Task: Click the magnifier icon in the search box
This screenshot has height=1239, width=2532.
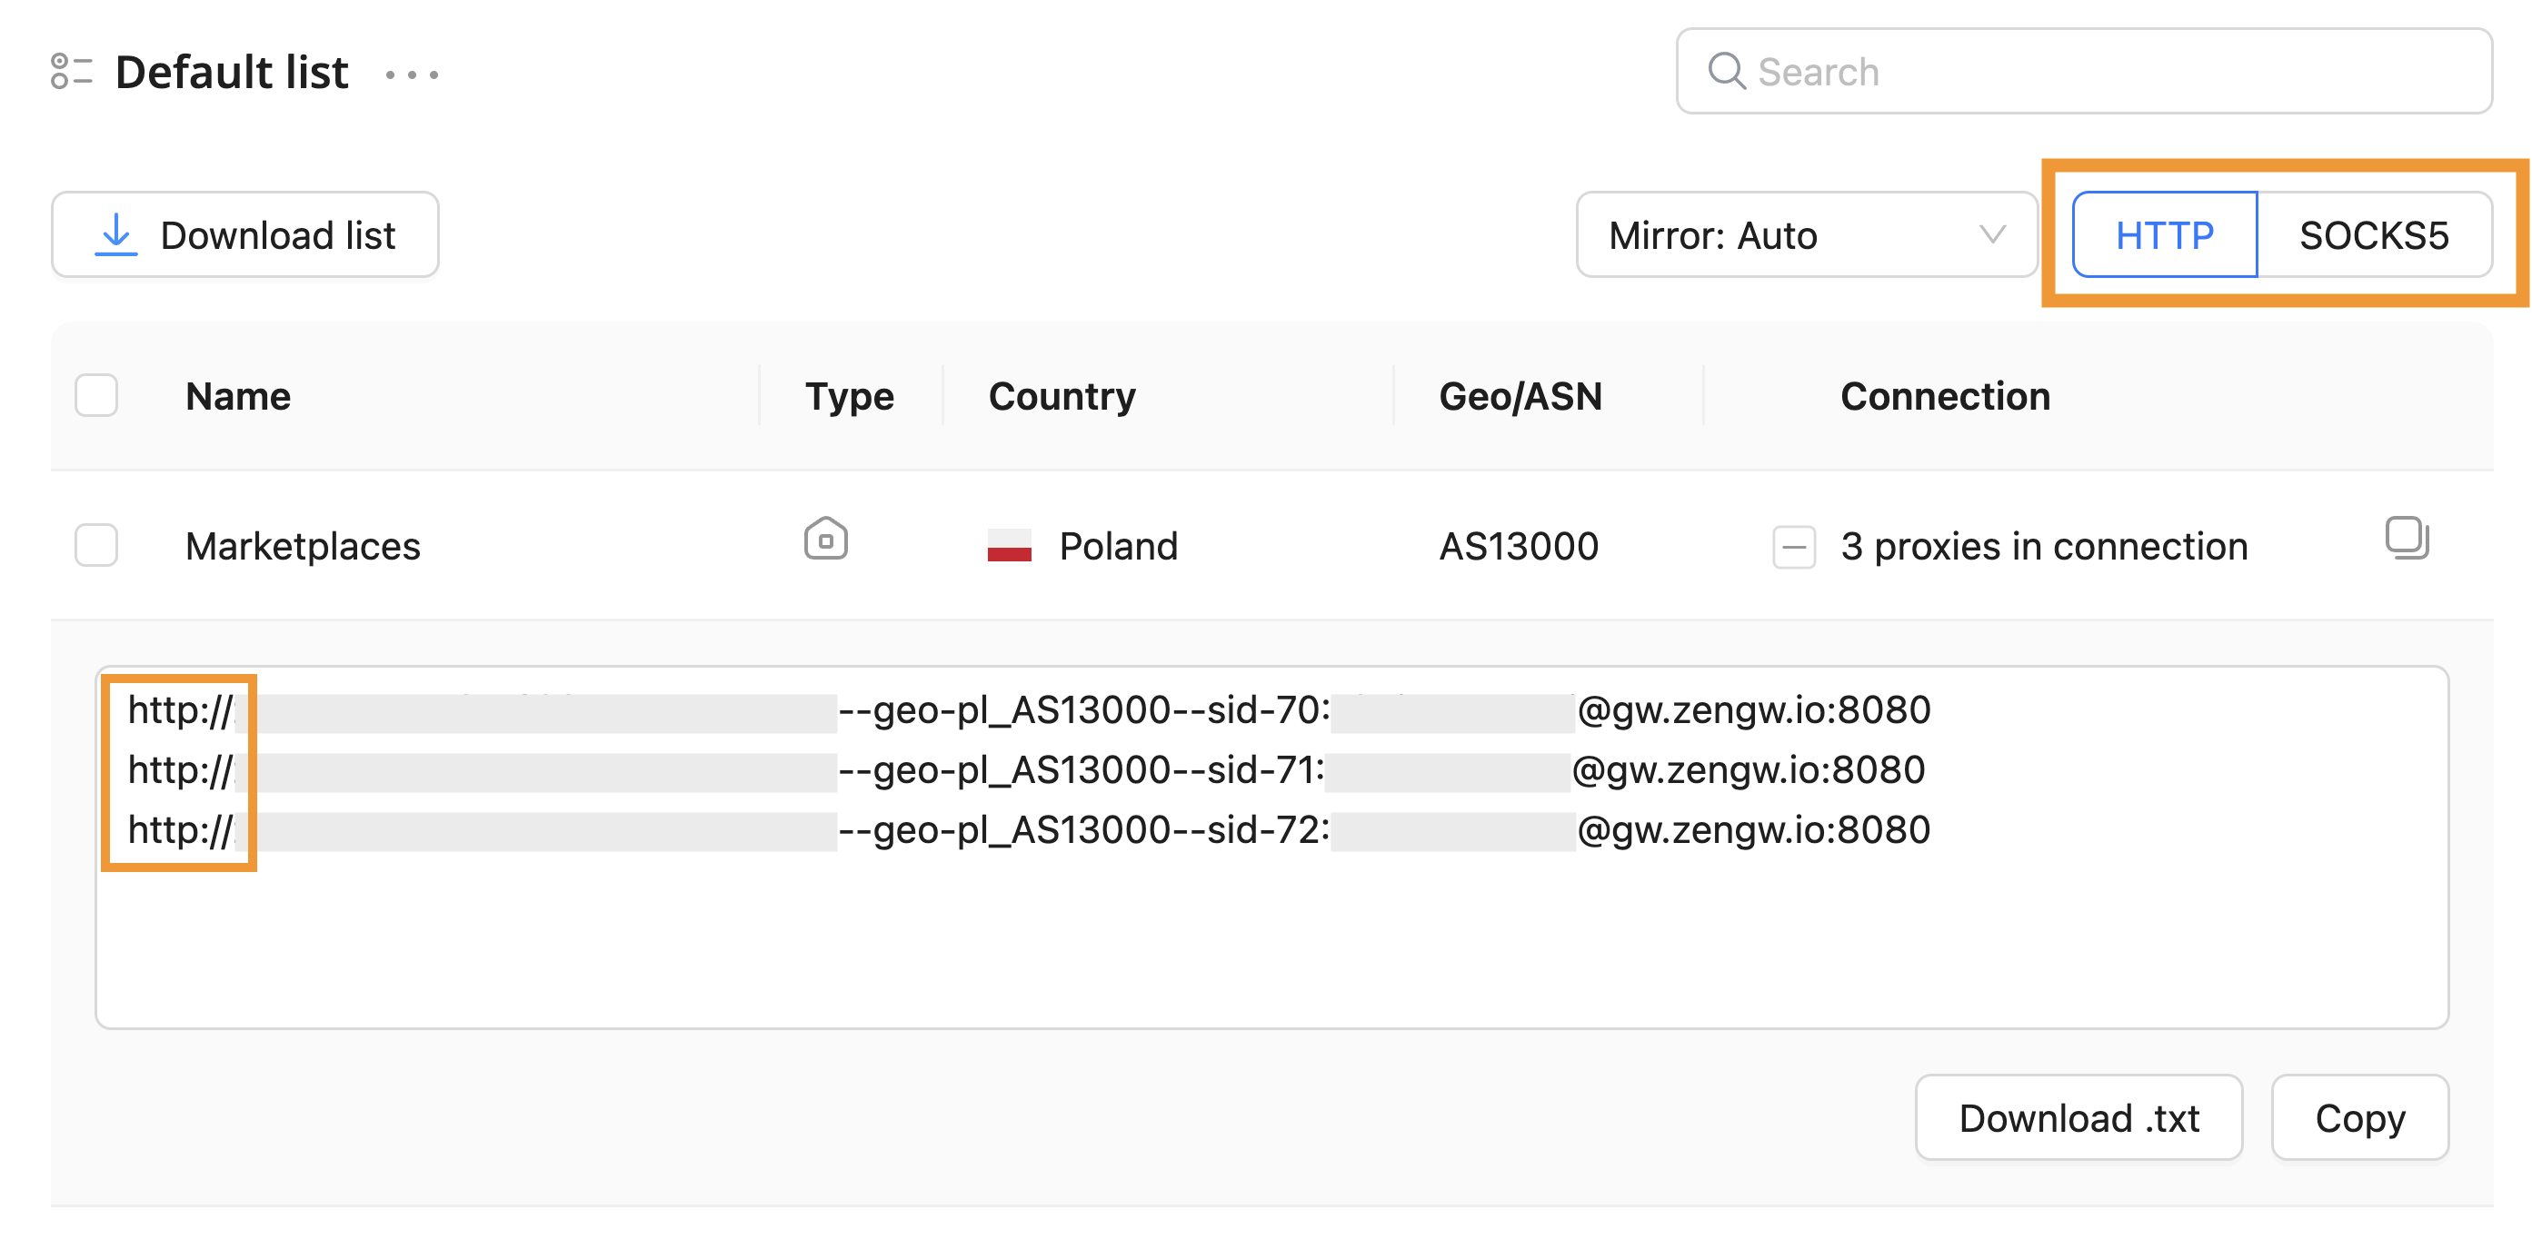Action: pyautogui.click(x=1725, y=72)
